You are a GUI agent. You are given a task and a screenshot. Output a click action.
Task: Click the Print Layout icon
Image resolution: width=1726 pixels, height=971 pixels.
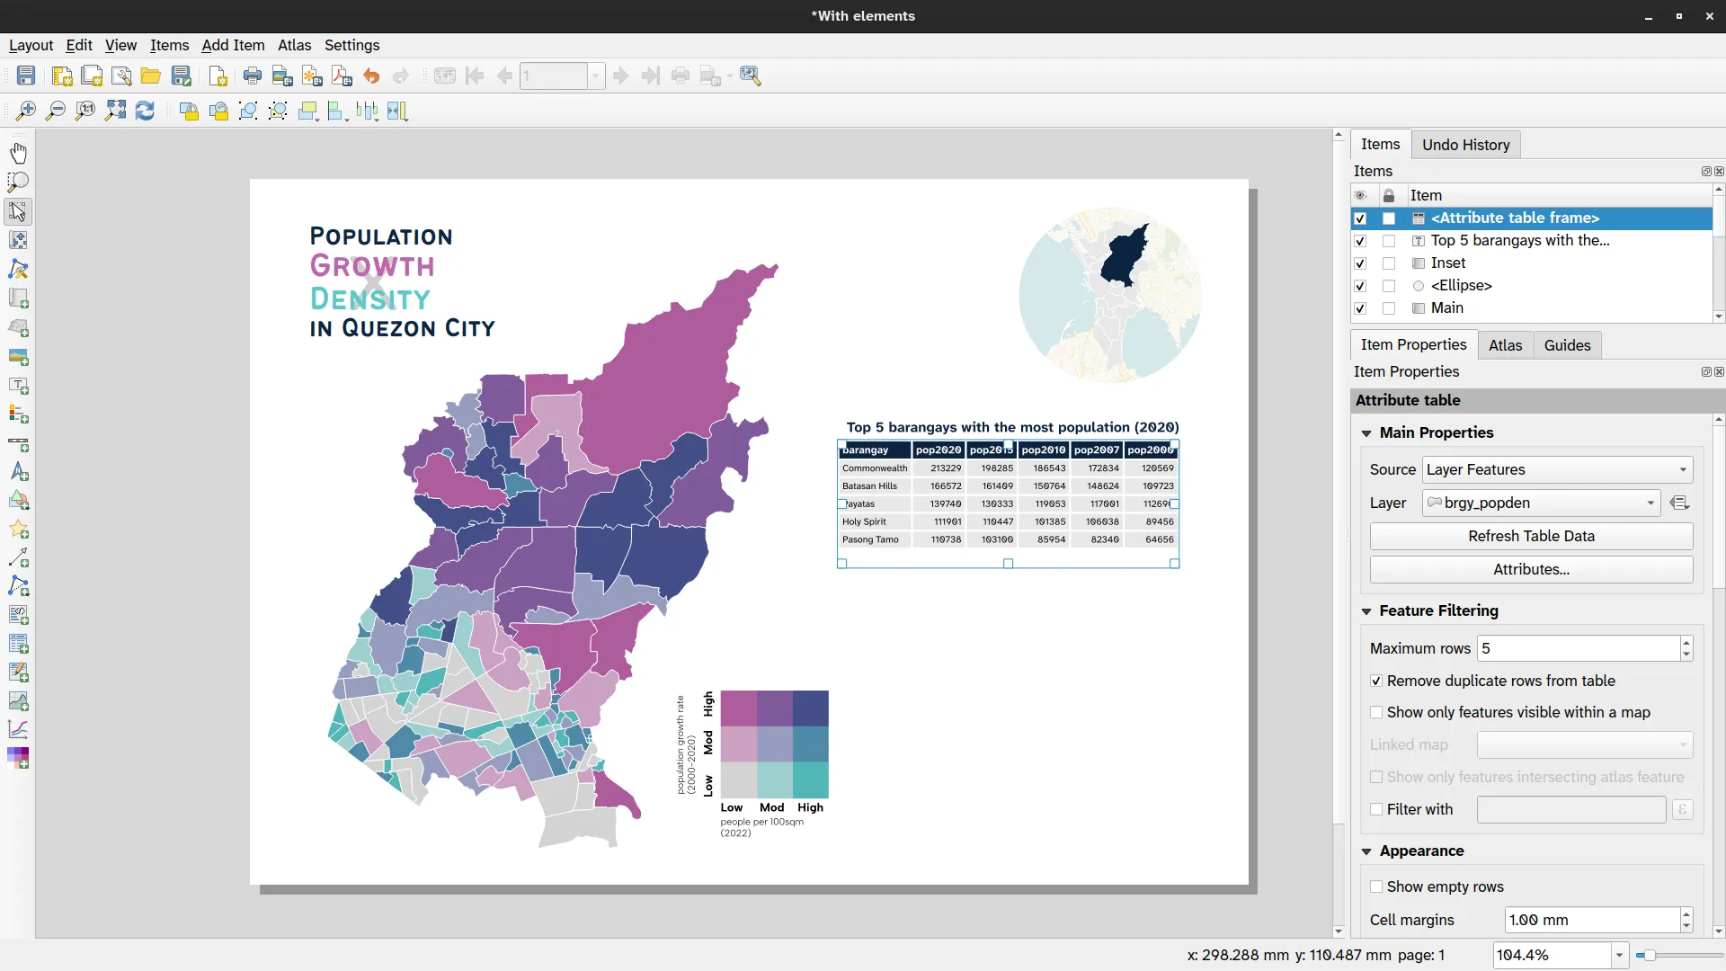pos(253,76)
